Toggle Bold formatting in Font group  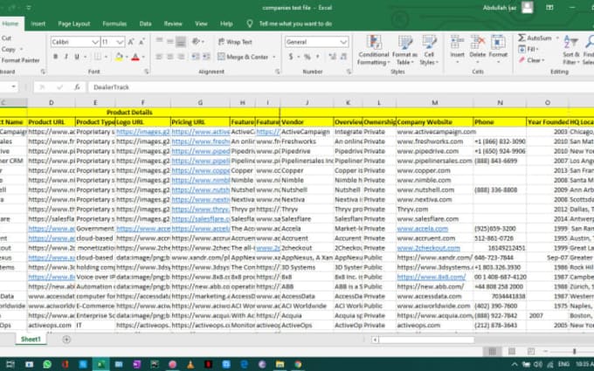coord(56,57)
